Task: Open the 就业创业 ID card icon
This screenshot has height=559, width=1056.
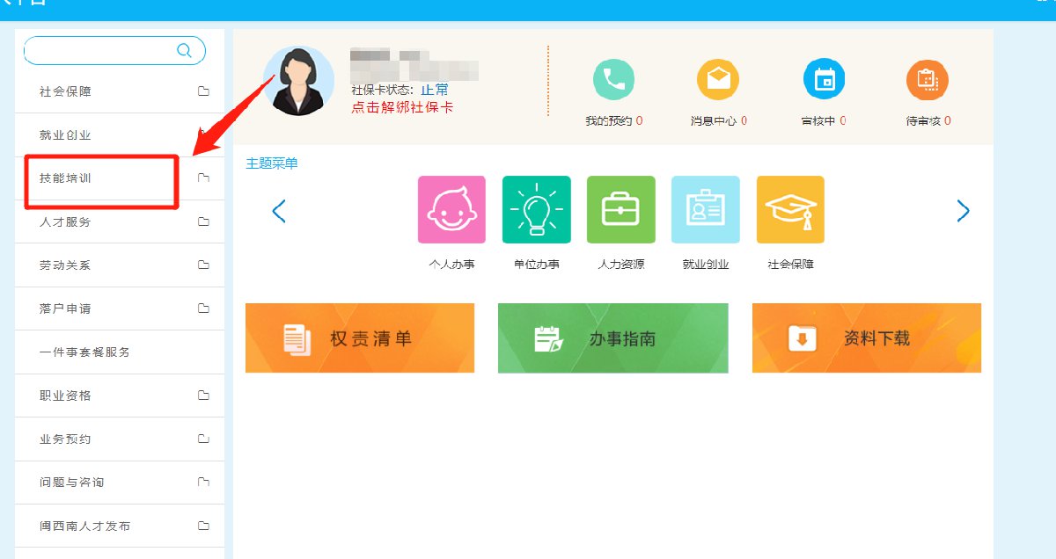Action: click(706, 209)
